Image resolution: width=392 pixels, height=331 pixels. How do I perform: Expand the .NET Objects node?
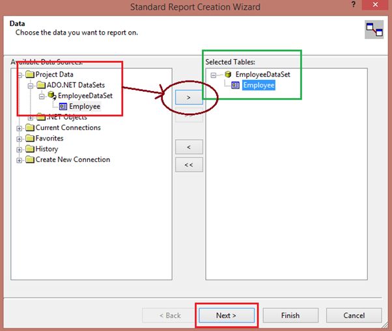click(x=31, y=118)
